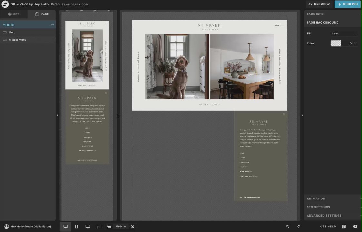
Task: Select SHOP OUR FAVORITES in desktop menu canvas
Action: (249, 176)
